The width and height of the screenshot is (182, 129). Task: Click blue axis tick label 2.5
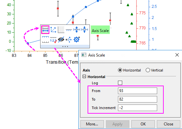pyautogui.click(x=154, y=7)
